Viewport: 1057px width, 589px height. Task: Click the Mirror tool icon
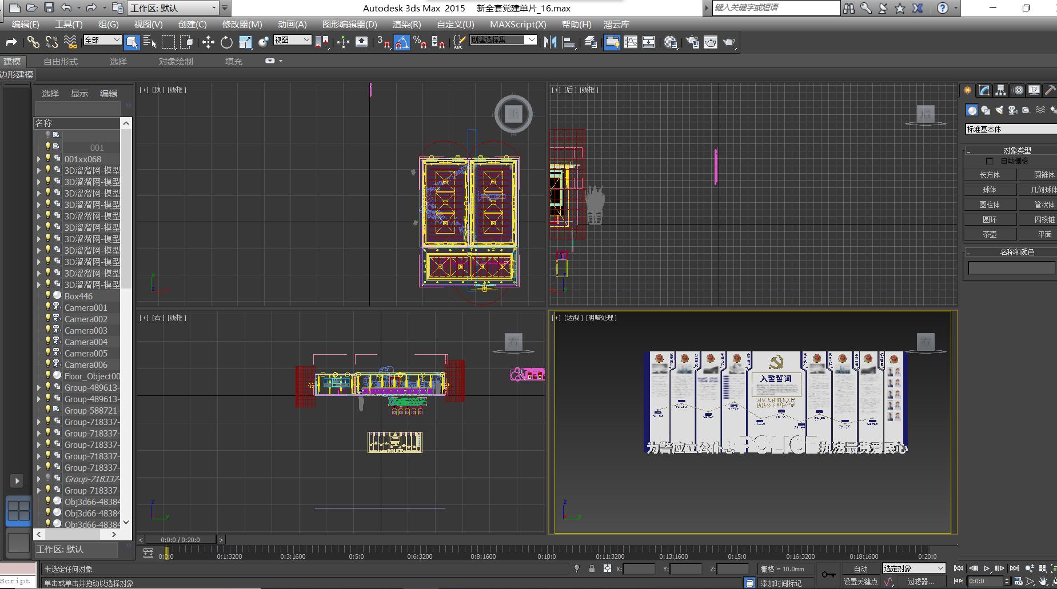click(x=550, y=42)
